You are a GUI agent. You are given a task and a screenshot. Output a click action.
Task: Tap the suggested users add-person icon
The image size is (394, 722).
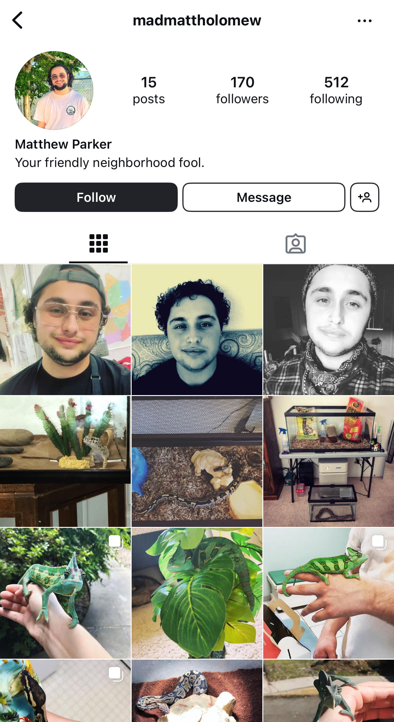coord(364,197)
